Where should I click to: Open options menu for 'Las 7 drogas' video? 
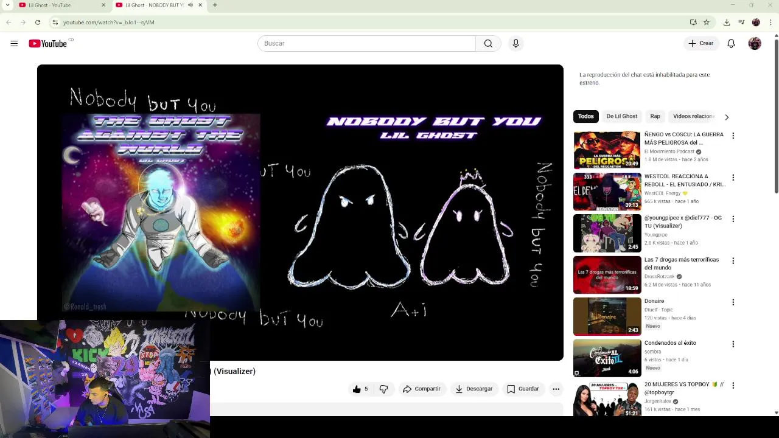[733, 261]
